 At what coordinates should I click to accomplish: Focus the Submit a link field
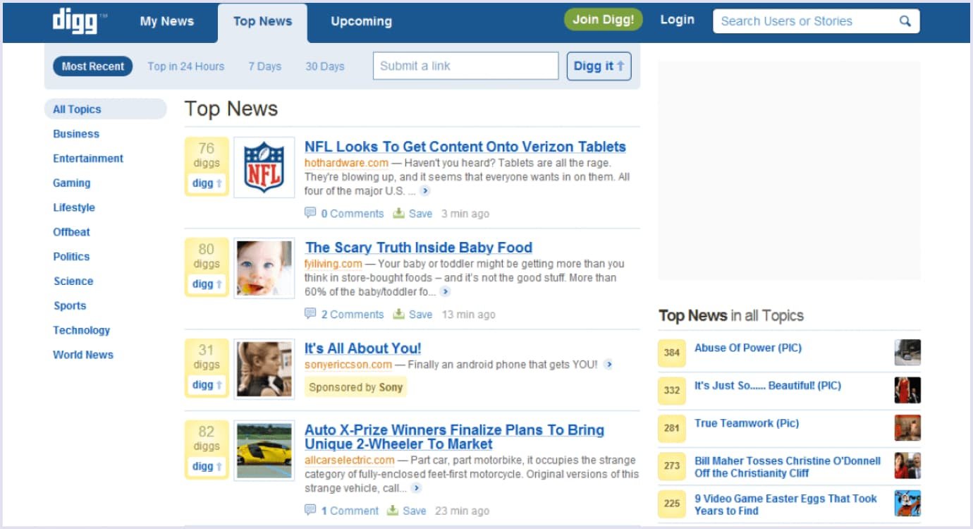tap(465, 66)
